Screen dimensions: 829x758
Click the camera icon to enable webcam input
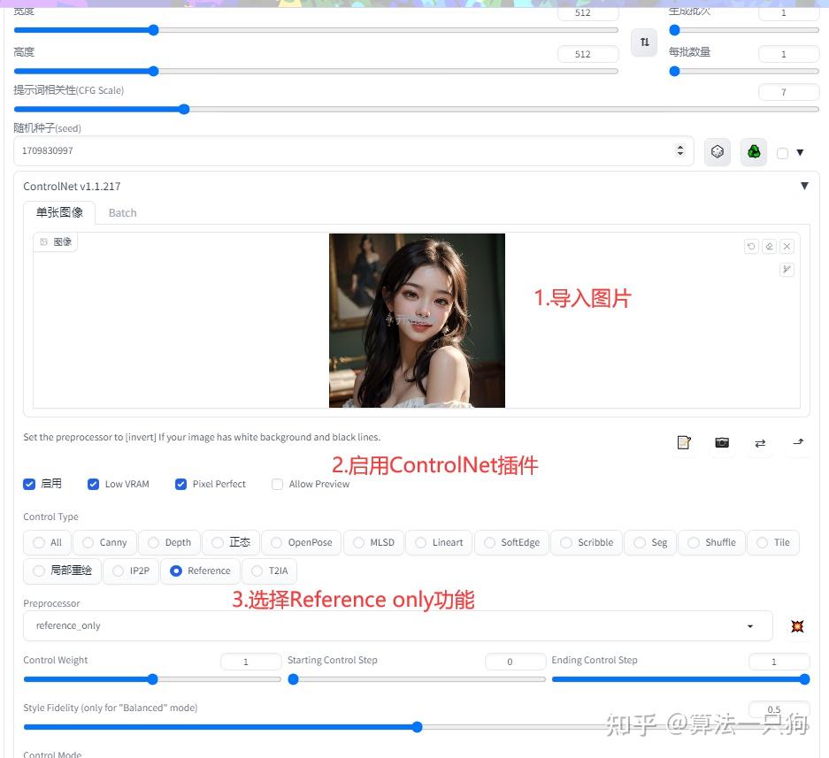[722, 442]
